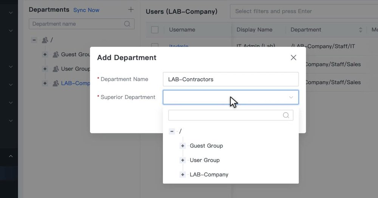Click the /LAB-Company/Staff/IT department cell
The image size is (378, 198).
coord(323,46)
